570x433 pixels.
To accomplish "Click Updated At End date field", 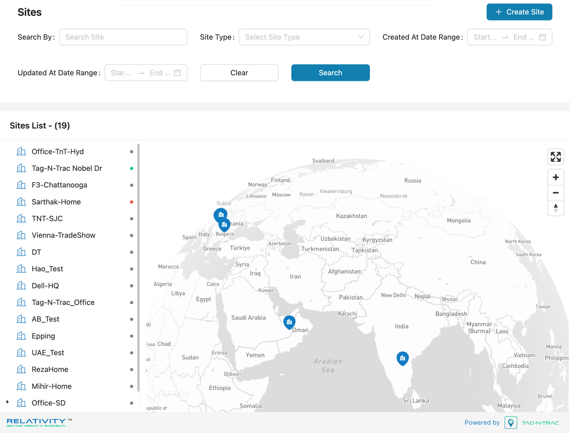I will pyautogui.click(x=160, y=73).
